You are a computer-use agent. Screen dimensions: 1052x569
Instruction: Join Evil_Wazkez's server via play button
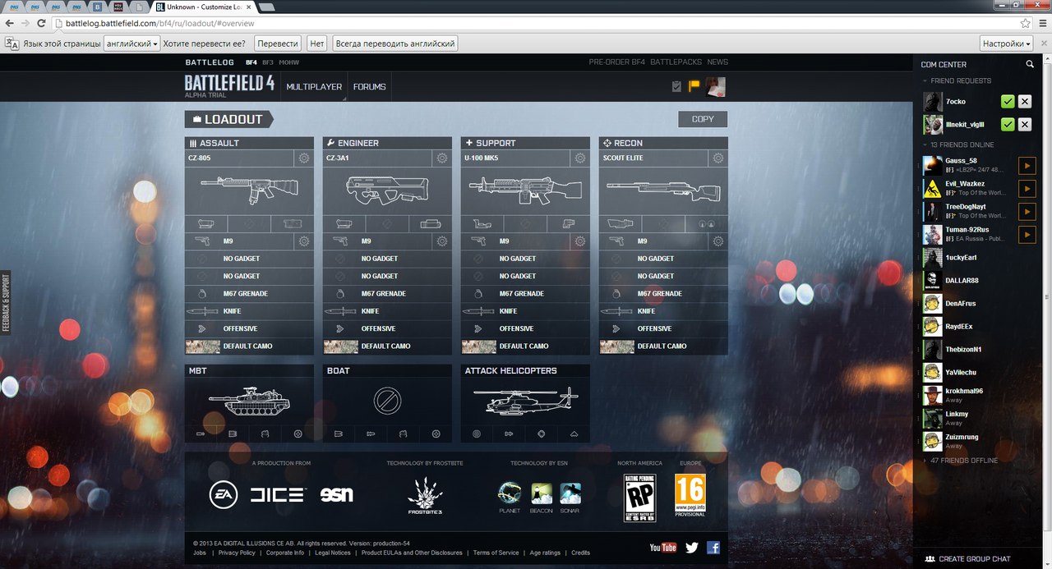[x=1027, y=189]
